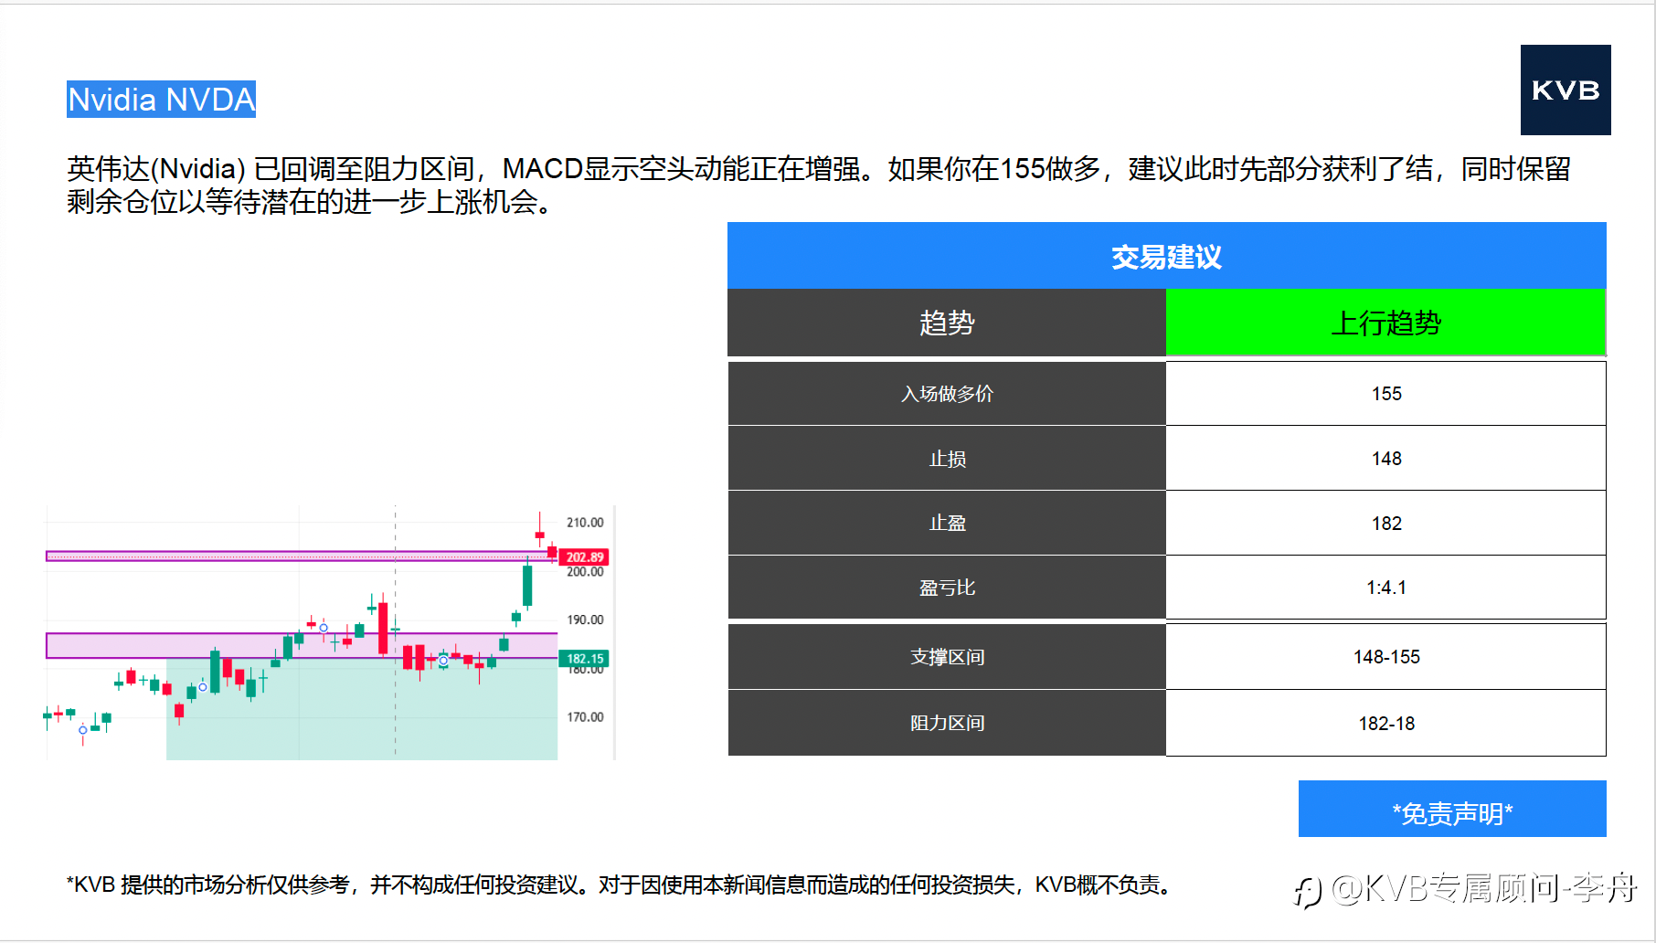This screenshot has height=943, width=1656.
Task: Click the green 上行趋势 cell
Action: (1385, 323)
